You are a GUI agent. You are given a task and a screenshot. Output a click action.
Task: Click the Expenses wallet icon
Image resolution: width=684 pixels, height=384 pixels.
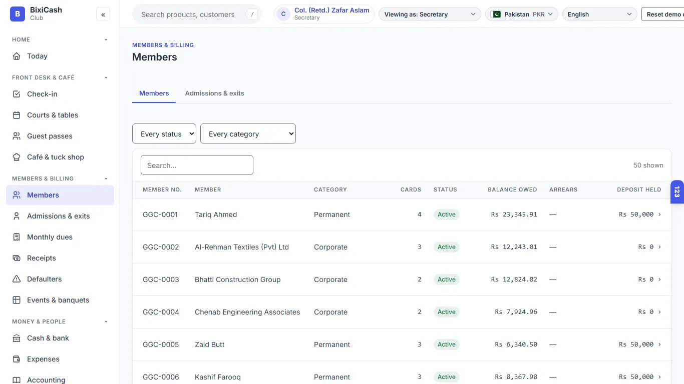[x=17, y=359]
